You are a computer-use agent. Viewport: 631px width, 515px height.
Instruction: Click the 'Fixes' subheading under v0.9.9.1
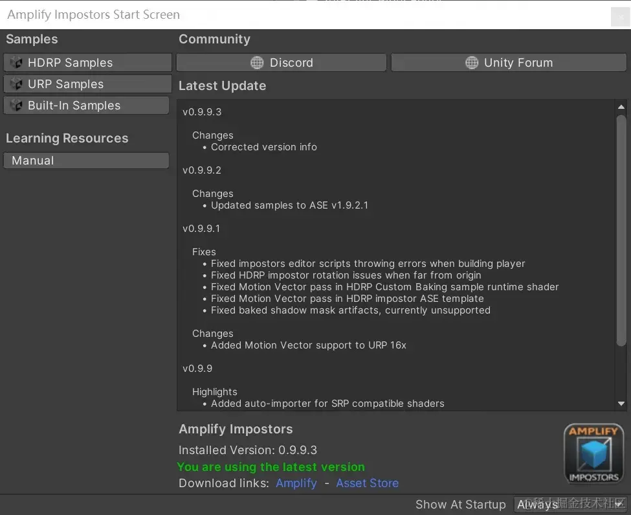(204, 252)
